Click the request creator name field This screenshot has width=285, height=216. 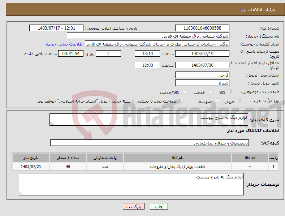tap(157, 44)
